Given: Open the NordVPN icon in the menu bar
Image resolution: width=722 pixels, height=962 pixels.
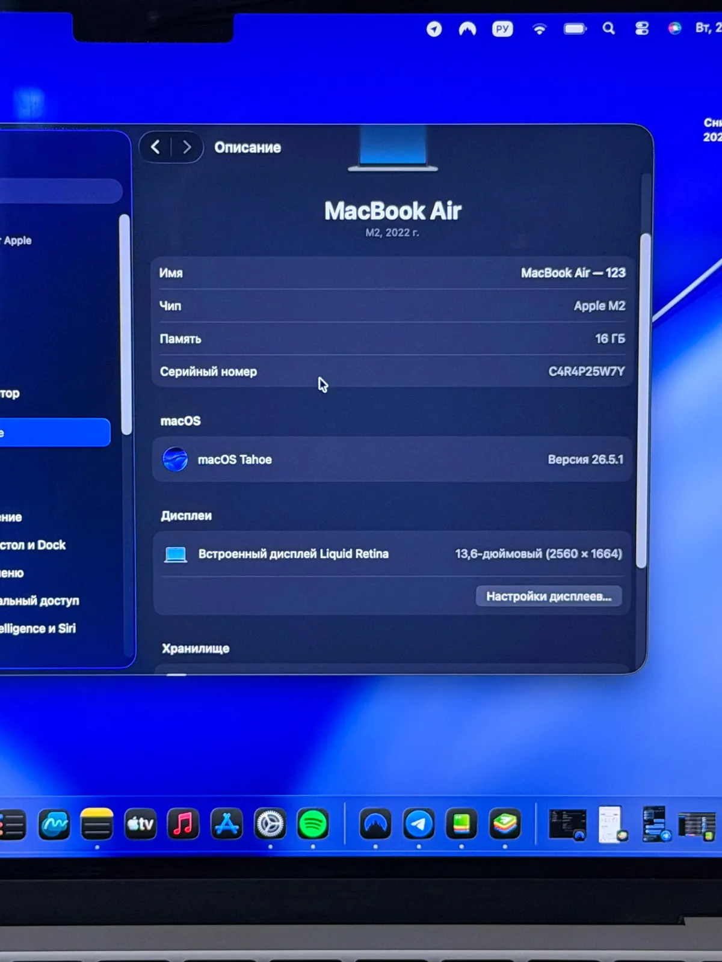Looking at the screenshot, I should (x=467, y=29).
